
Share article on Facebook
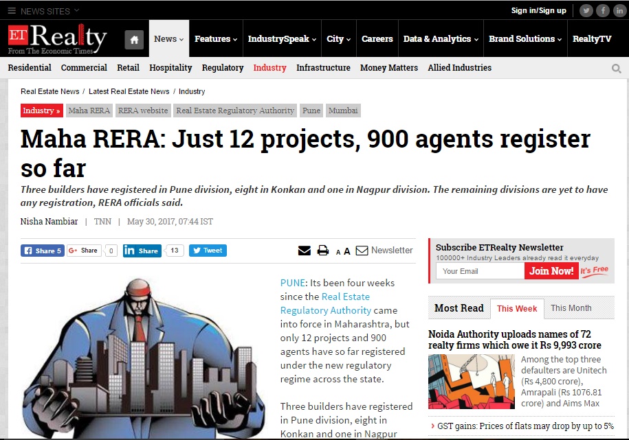[43, 251]
